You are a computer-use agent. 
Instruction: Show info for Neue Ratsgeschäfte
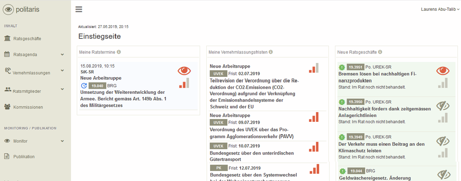(380, 52)
